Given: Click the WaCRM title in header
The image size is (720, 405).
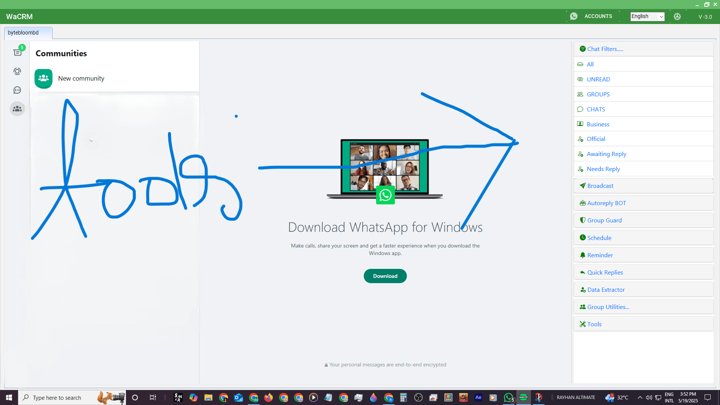Looking at the screenshot, I should point(19,16).
